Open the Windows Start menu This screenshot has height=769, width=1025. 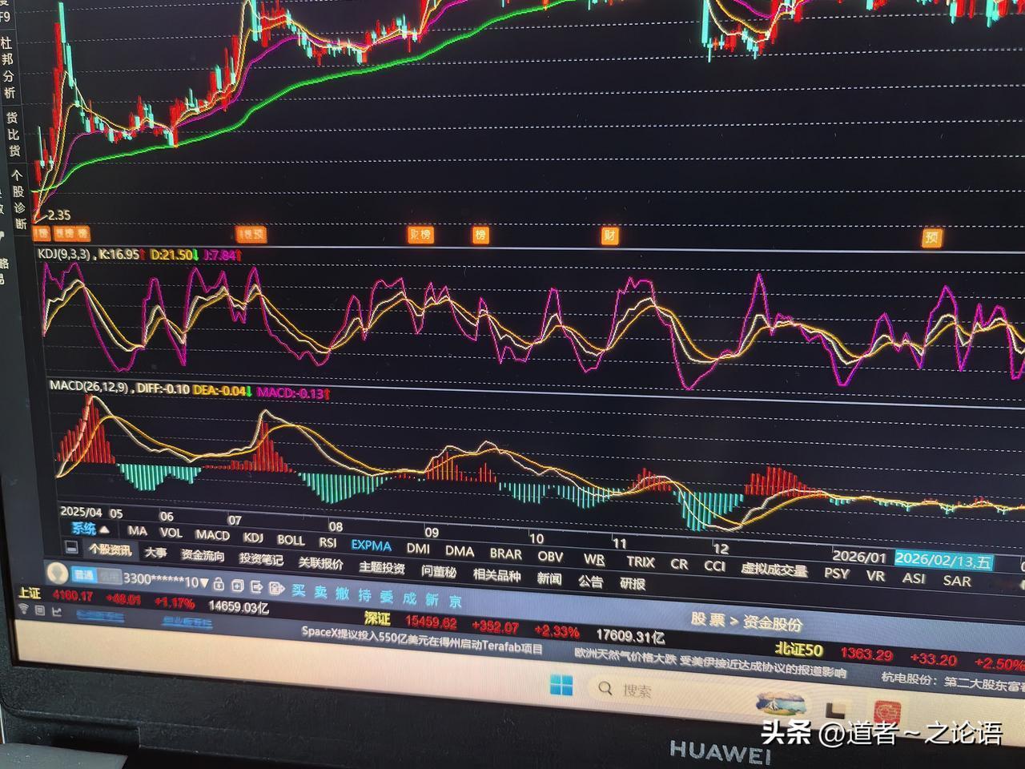(562, 686)
